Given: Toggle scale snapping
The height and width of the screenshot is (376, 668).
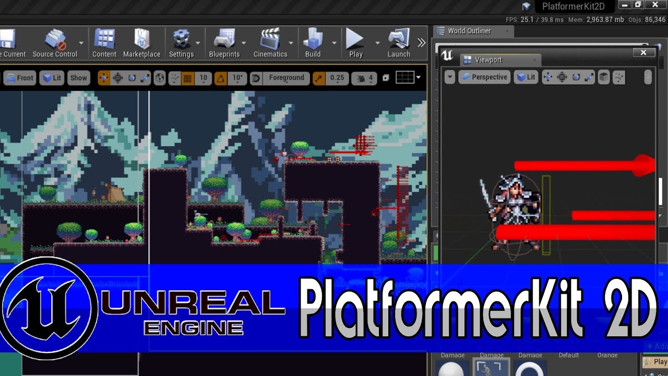Looking at the screenshot, I should pyautogui.click(x=319, y=78).
